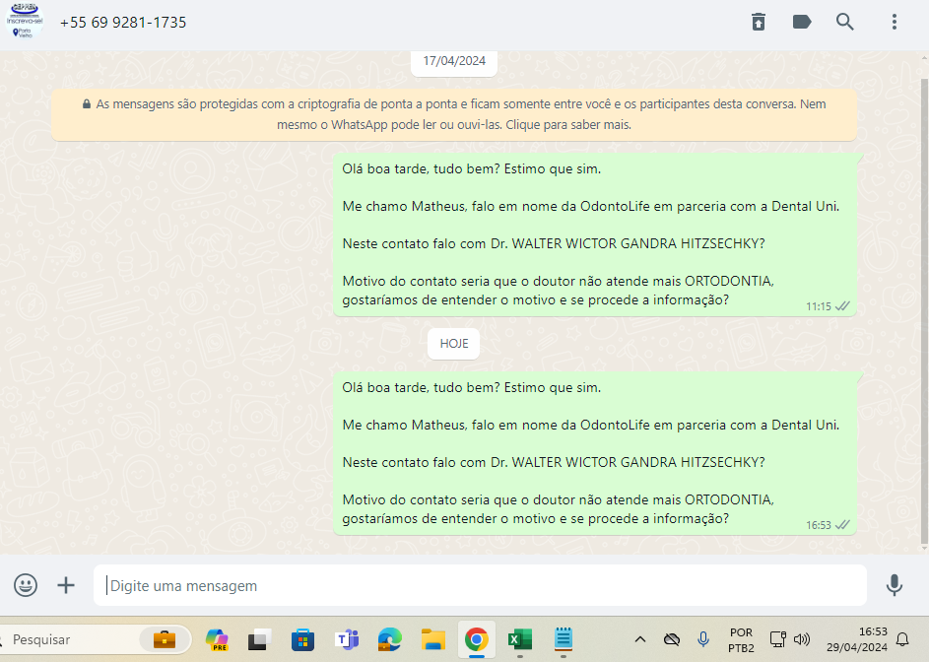The image size is (929, 662).
Task: Switch to Google Chrome in taskbar
Action: point(477,639)
